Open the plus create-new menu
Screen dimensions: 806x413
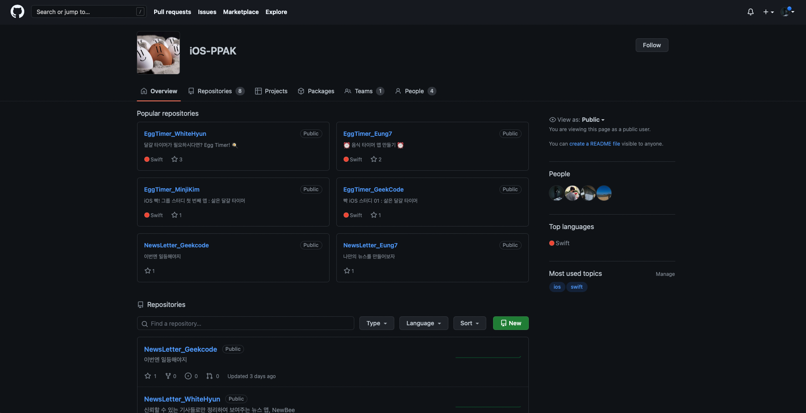[x=769, y=12]
